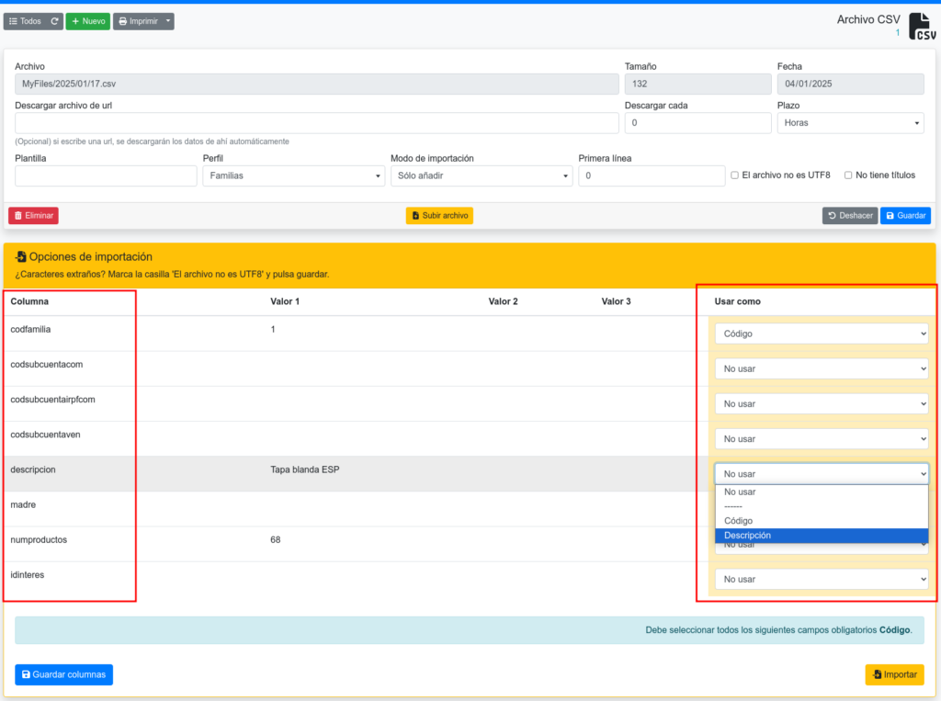This screenshot has height=701, width=941.
Task: Click the Imprimir printer button
Action: click(137, 21)
